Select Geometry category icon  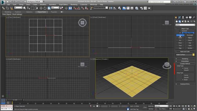click(x=177, y=22)
